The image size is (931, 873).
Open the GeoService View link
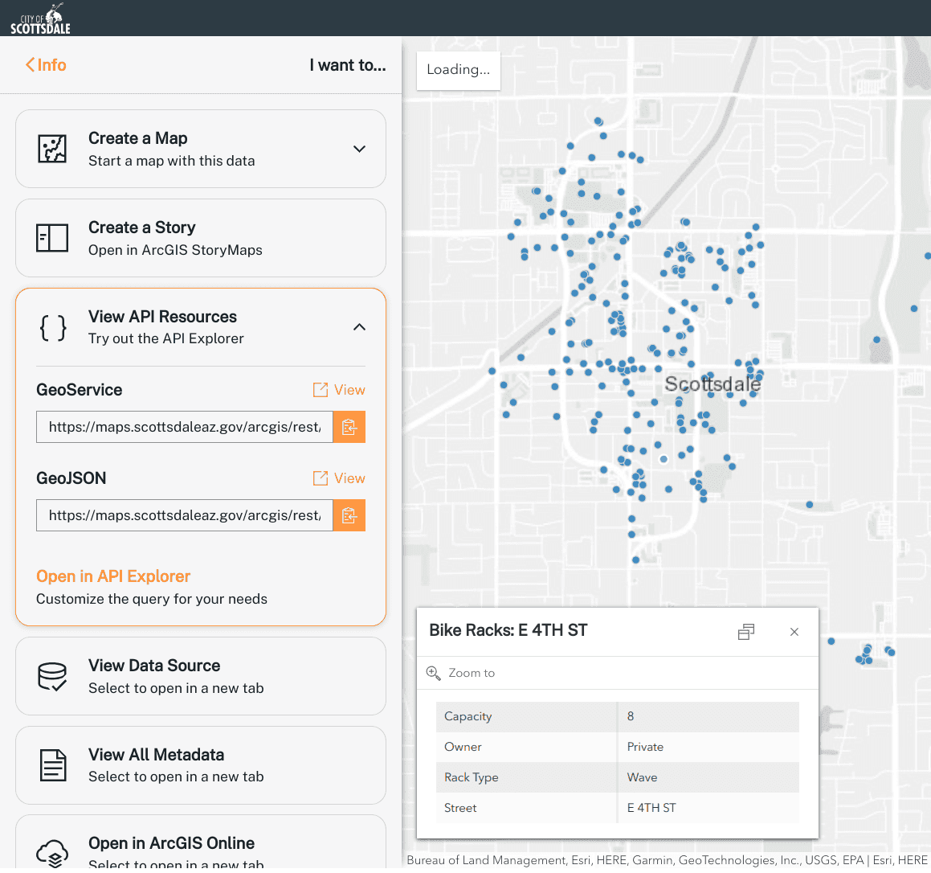338,389
